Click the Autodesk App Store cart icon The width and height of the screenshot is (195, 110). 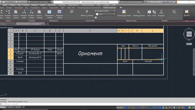click(165, 2)
